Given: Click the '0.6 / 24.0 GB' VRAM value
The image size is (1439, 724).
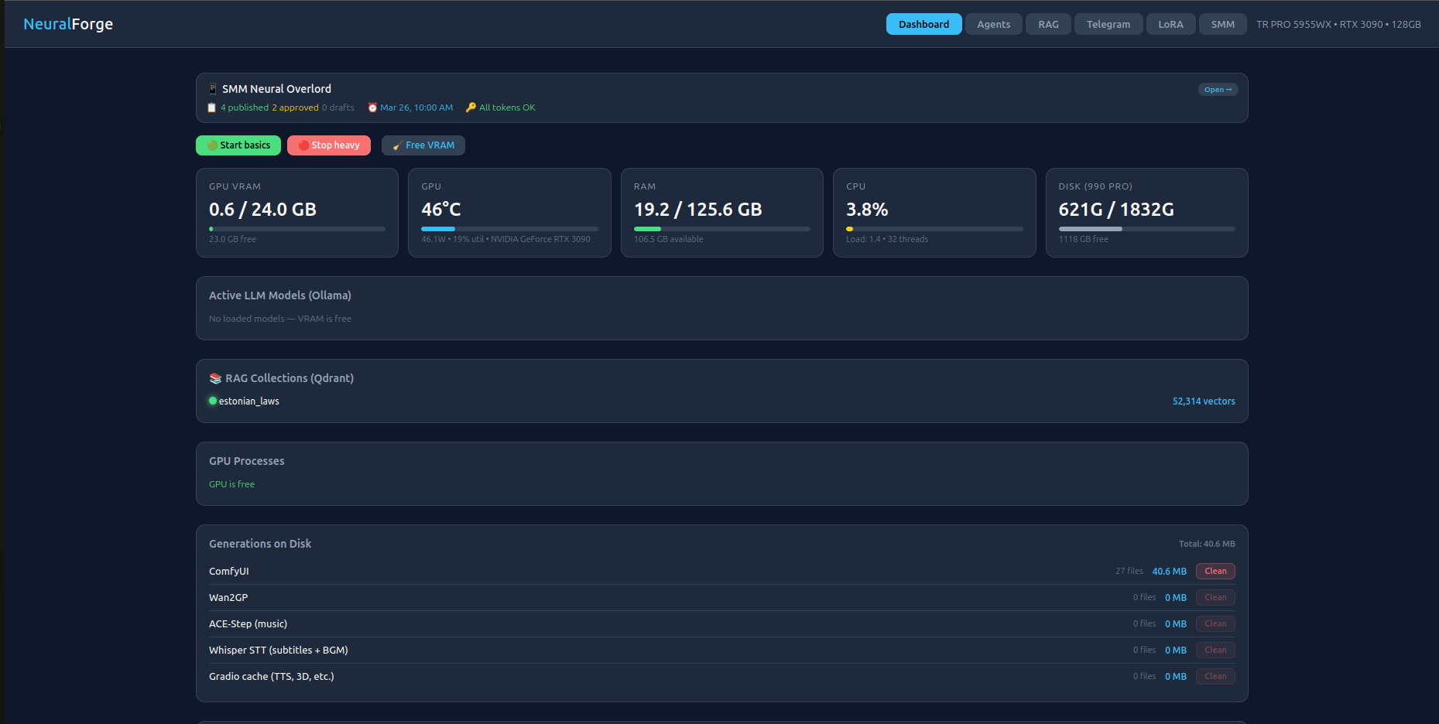Looking at the screenshot, I should 262,210.
